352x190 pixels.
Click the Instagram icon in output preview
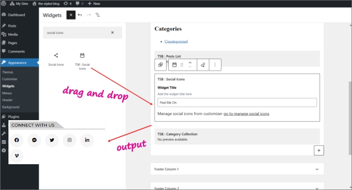coord(69,140)
